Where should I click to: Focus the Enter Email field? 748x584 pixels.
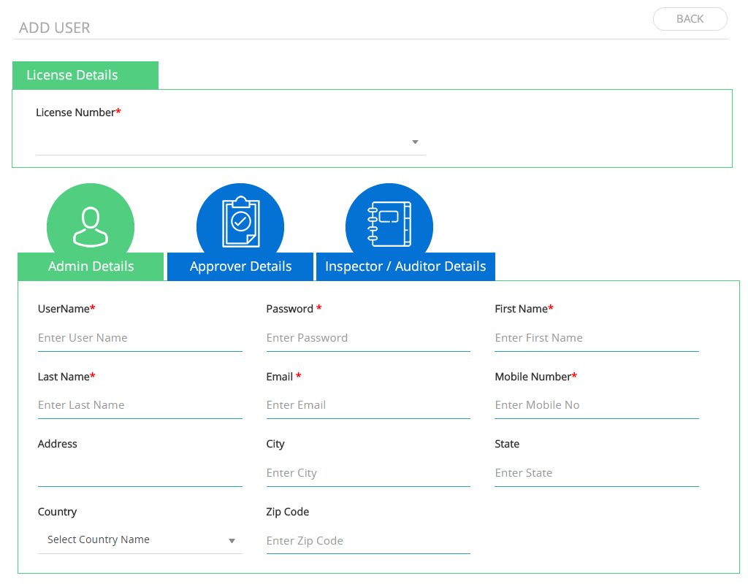coord(368,405)
